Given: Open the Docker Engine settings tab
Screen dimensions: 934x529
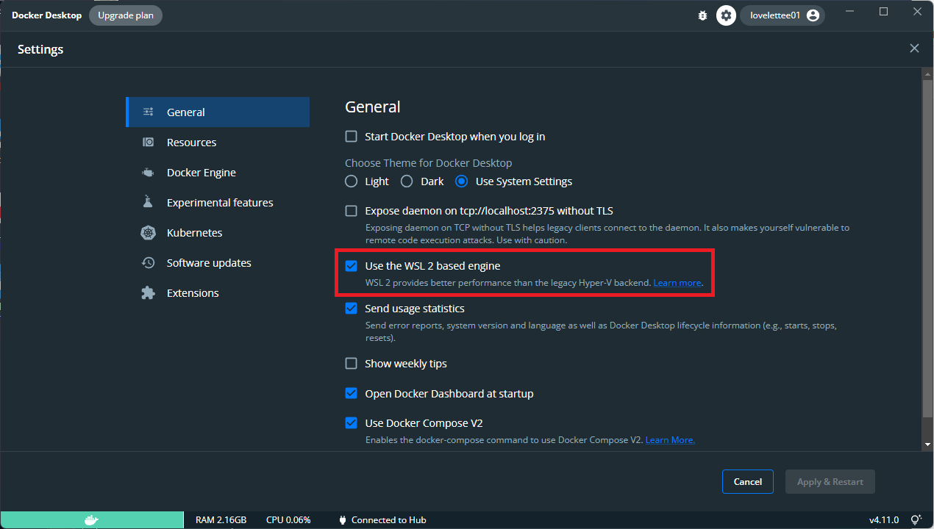Looking at the screenshot, I should (218, 173).
